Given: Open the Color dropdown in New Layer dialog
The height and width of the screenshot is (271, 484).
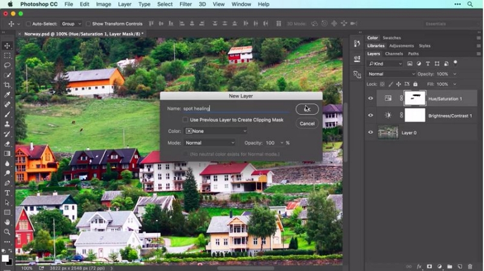Looking at the screenshot, I should [x=216, y=131].
